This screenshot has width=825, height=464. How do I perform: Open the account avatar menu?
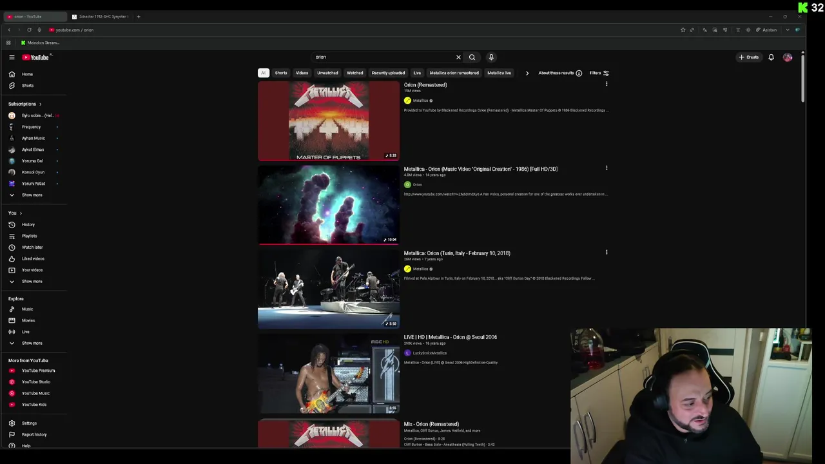[x=788, y=57]
